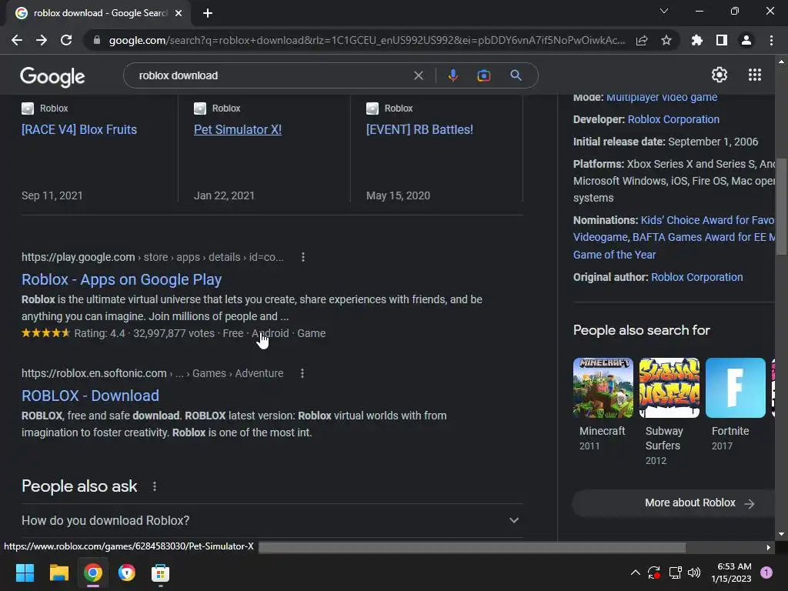Open People also ask options menu

[155, 486]
